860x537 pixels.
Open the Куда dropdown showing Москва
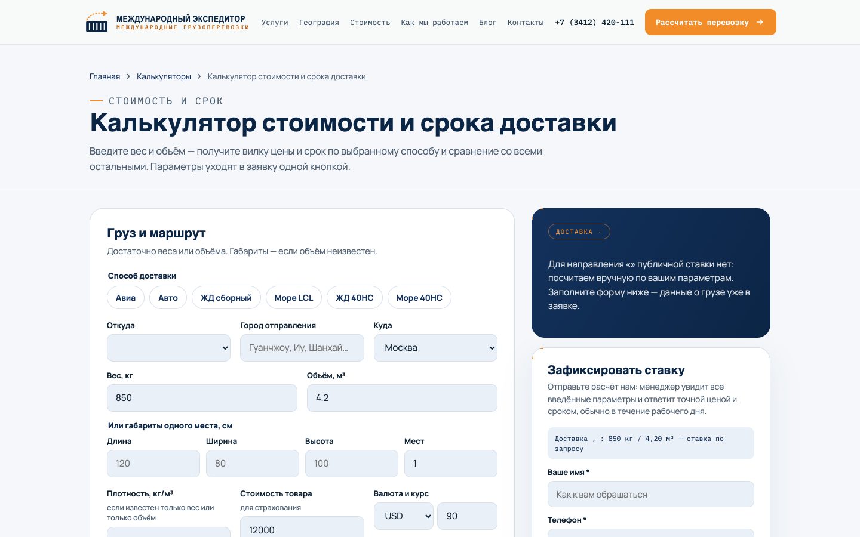(x=435, y=348)
